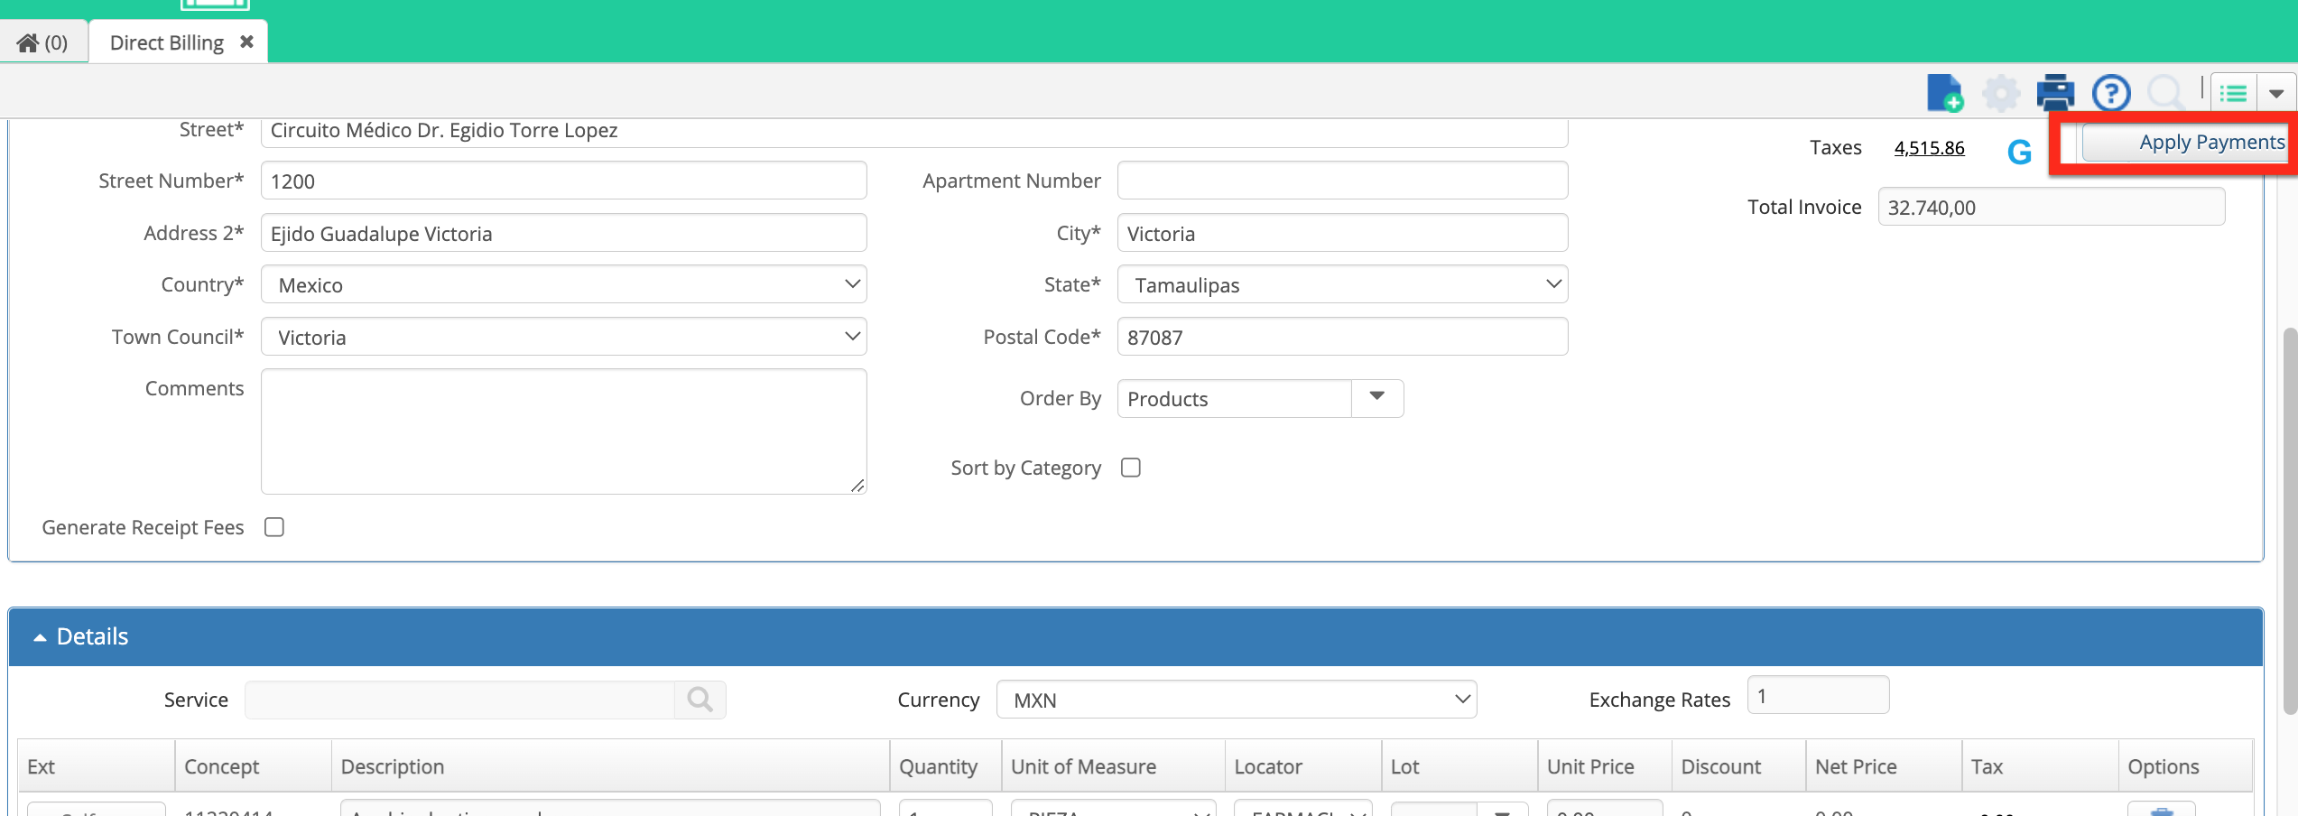
Task: Click the blue G icon beside Taxes
Action: [x=2019, y=152]
